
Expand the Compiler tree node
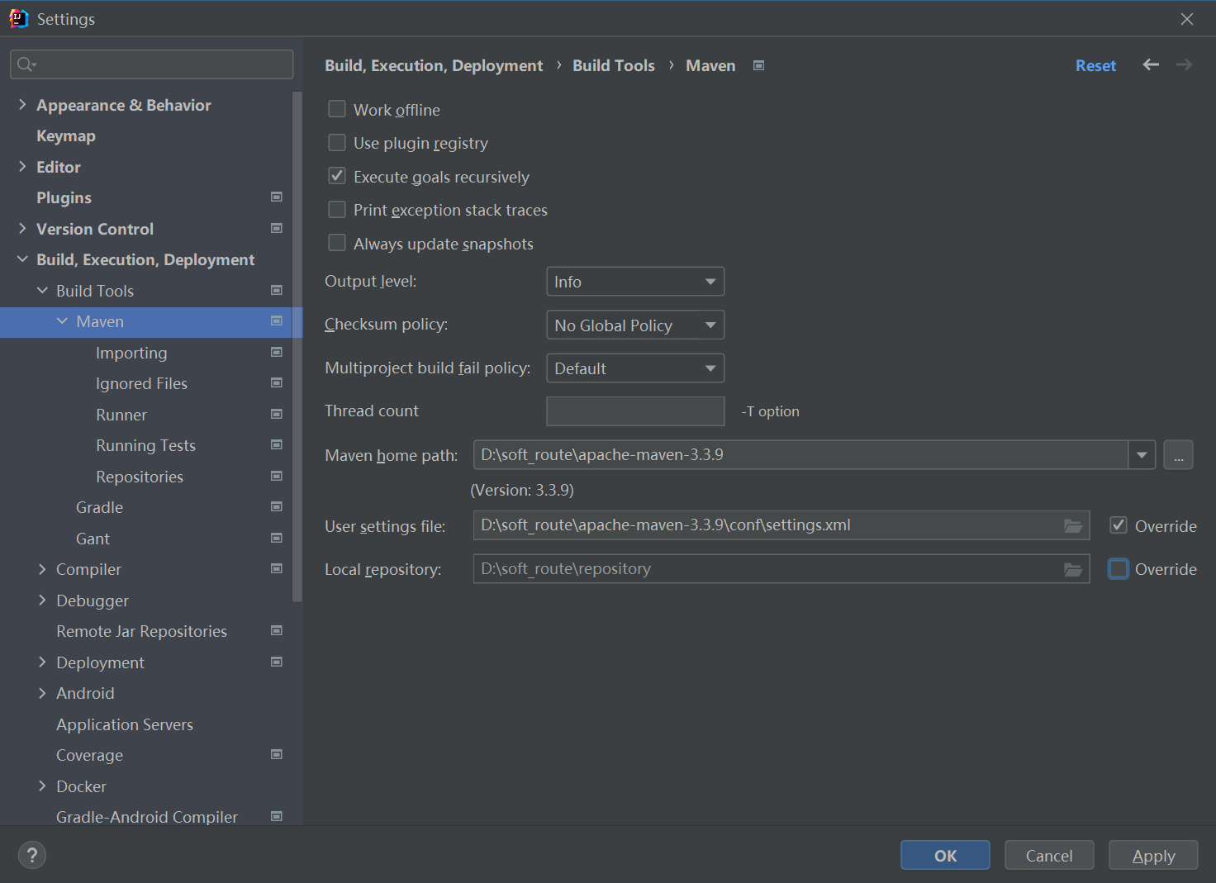[x=42, y=569]
